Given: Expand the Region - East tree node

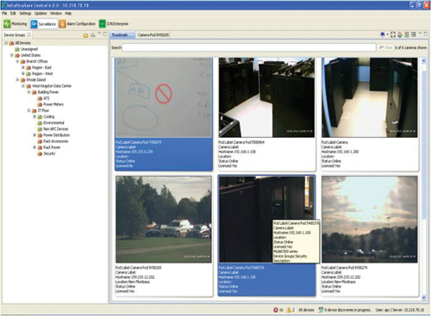Looking at the screenshot, I should (x=23, y=67).
